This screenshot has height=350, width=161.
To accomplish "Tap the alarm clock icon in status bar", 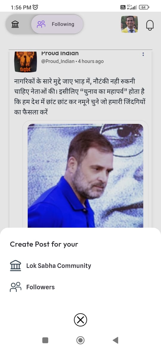I will tap(35, 7).
